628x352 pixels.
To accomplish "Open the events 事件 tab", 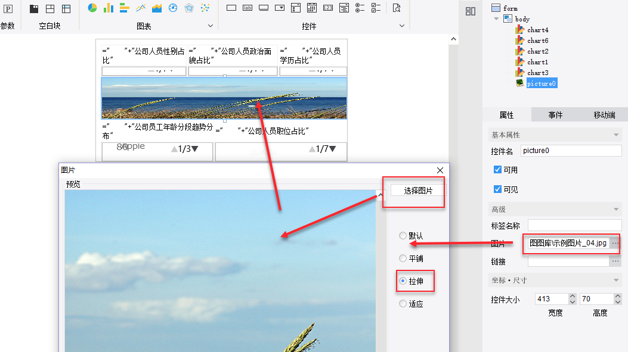I will (x=555, y=115).
